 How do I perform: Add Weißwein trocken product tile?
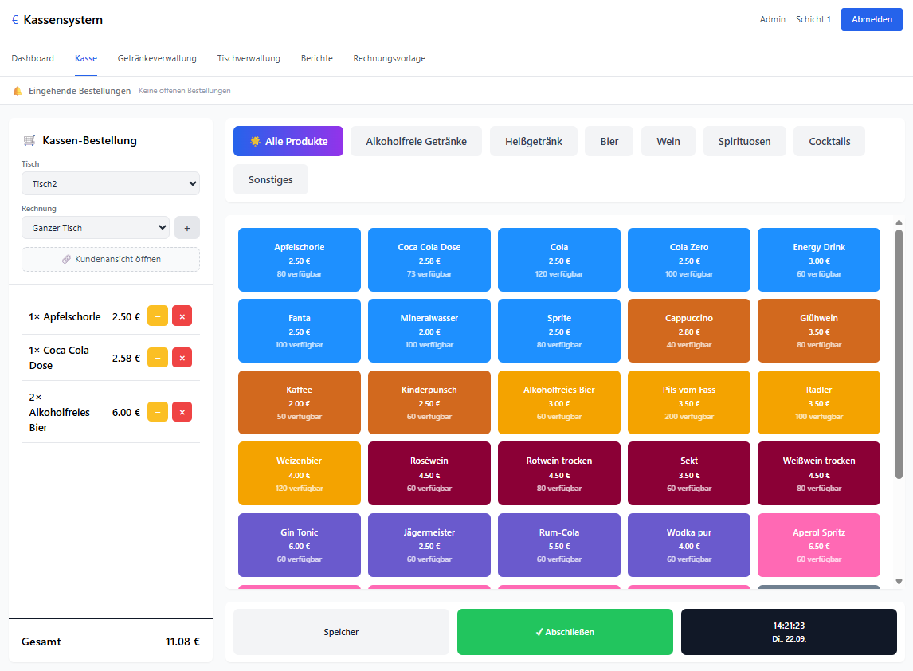tap(819, 473)
